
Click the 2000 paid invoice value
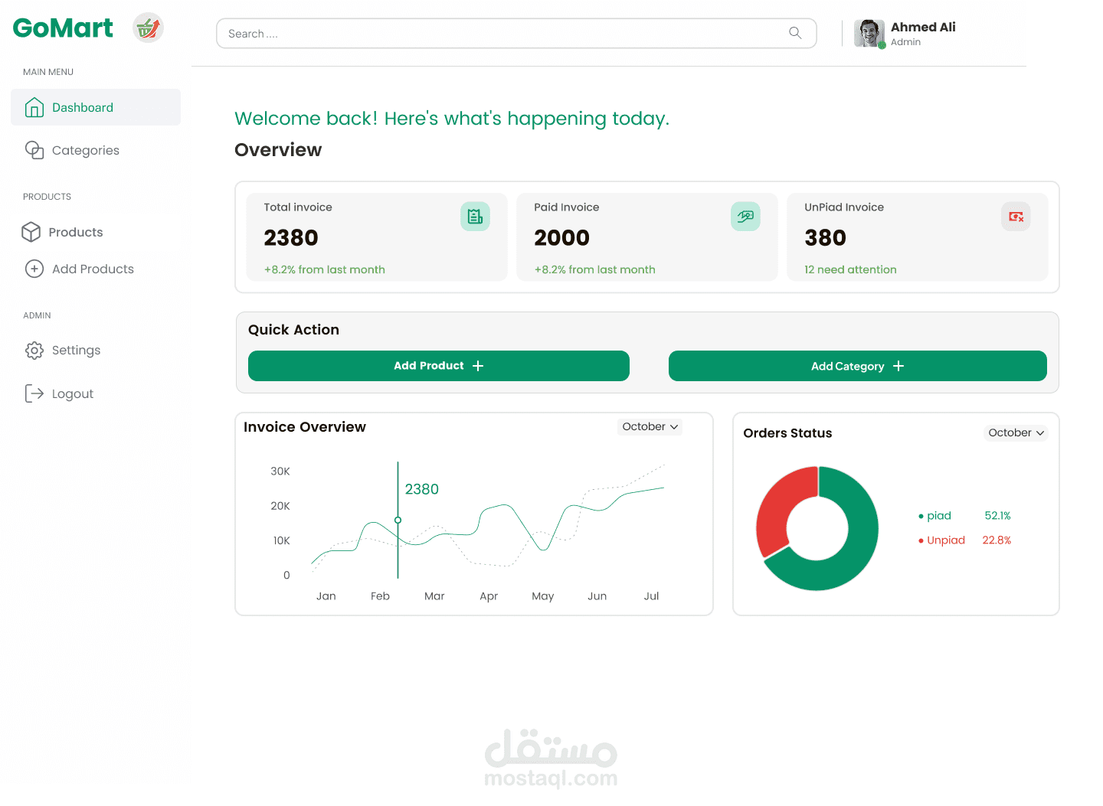point(561,238)
